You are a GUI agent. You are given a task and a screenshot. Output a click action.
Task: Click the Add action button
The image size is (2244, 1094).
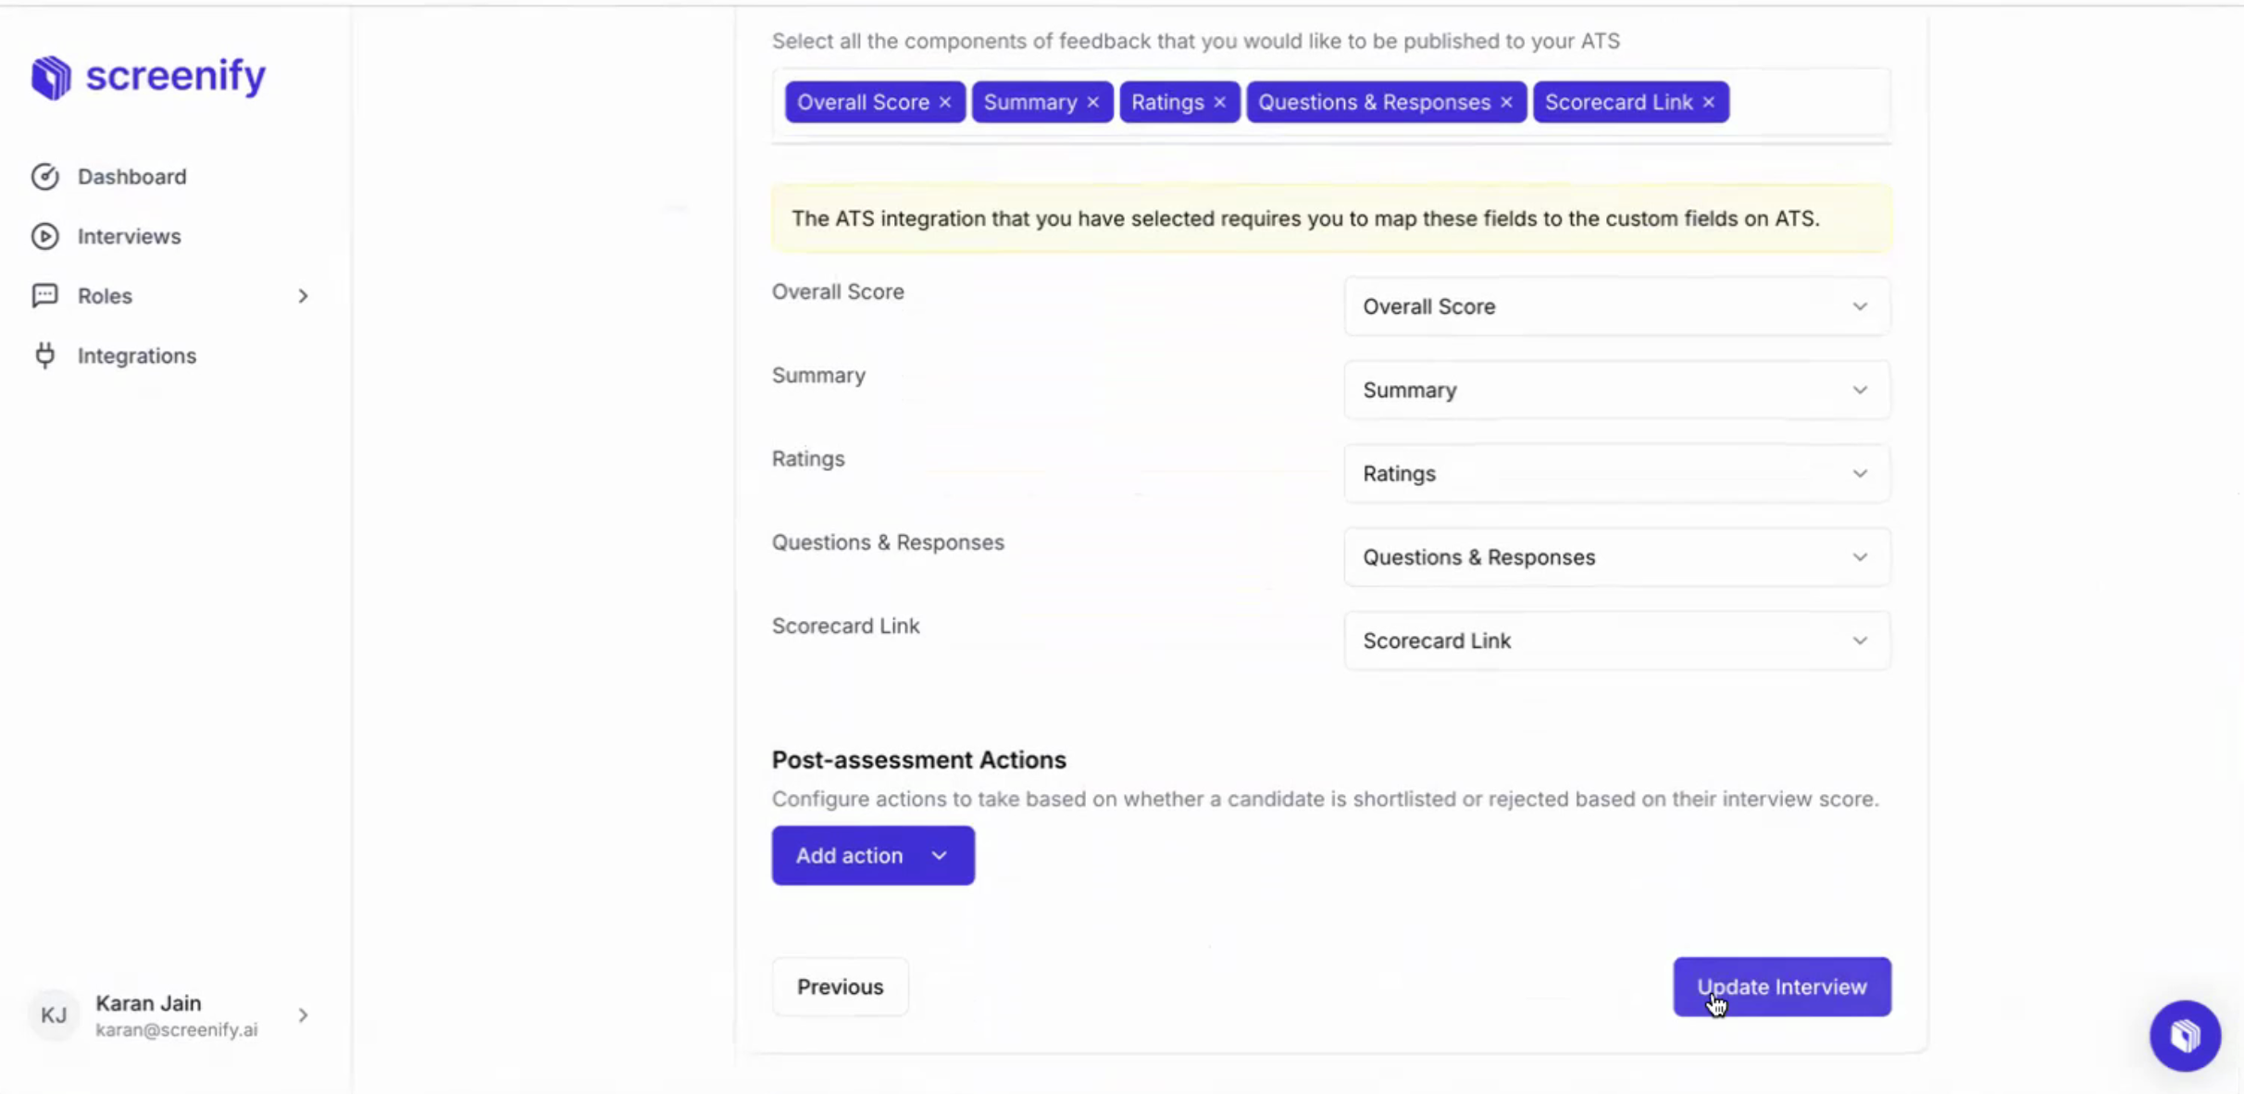point(872,855)
